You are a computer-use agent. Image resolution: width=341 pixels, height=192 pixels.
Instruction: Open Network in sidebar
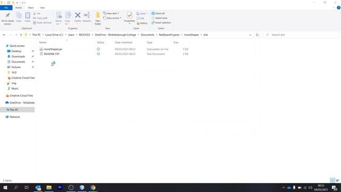(x=14, y=117)
